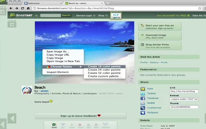The width and height of the screenshot is (206, 129).
Task: Select Create custom palette...
Action: (104, 76)
